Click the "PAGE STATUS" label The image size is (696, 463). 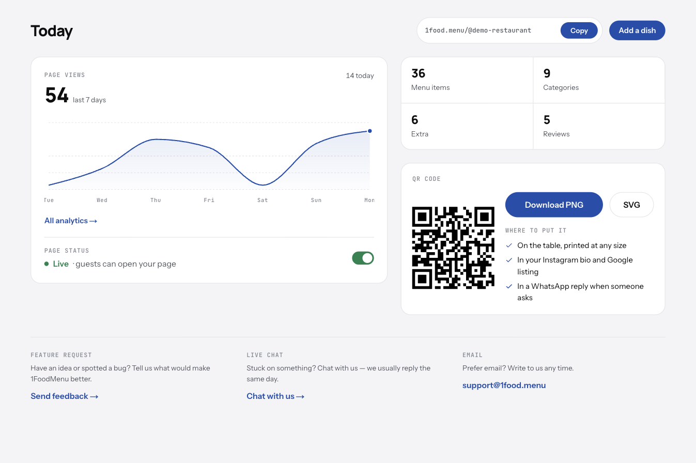point(67,251)
